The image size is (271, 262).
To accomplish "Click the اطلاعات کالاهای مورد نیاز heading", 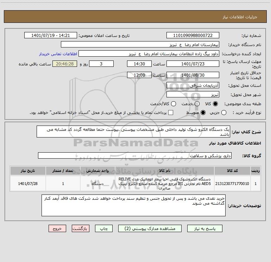I will [x=235, y=143].
